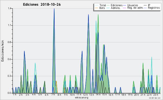163x100 pixels.
Task: Click the orange Bots legend line swatch
Action: [96, 8]
